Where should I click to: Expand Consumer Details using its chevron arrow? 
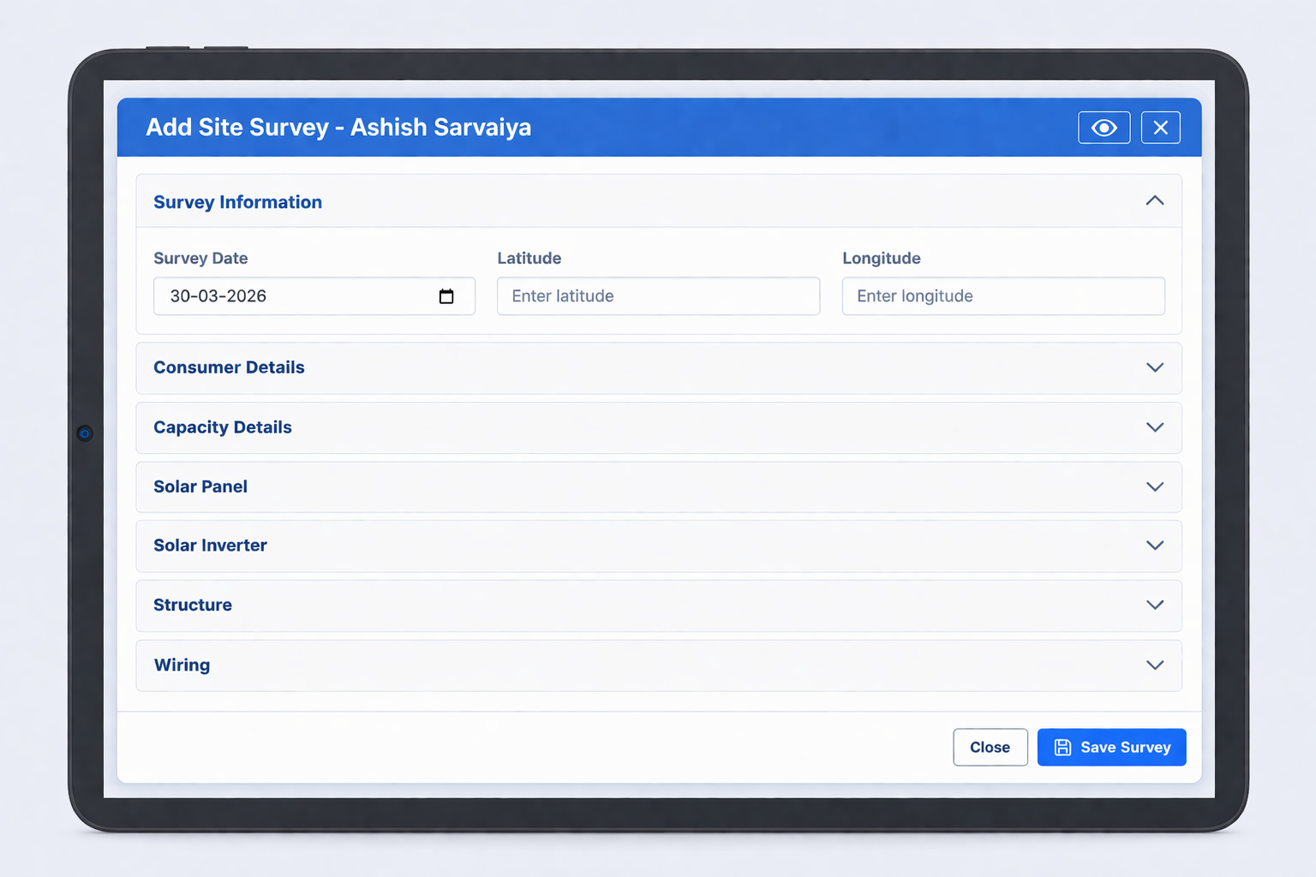[1154, 367]
